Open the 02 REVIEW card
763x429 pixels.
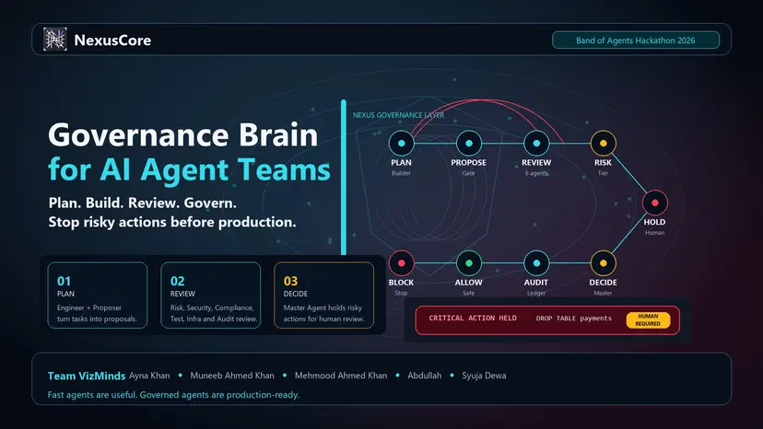click(x=211, y=296)
